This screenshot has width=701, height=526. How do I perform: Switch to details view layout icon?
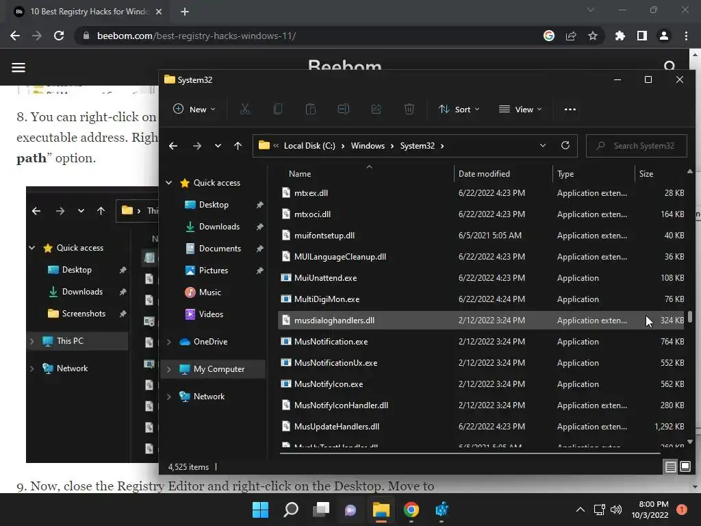671,467
